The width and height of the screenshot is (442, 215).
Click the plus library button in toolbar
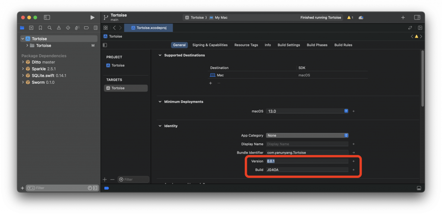403,17
